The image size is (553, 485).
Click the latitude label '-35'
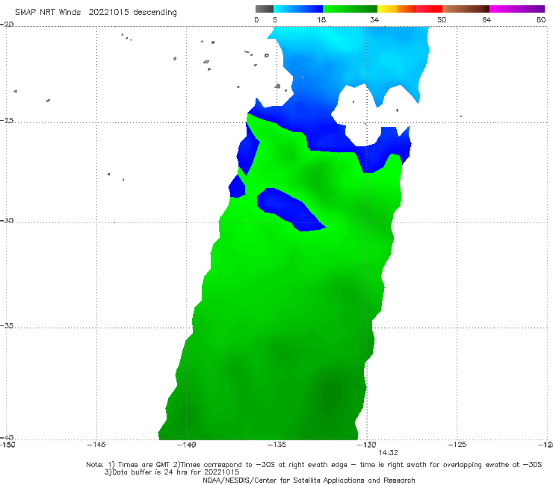(7, 326)
